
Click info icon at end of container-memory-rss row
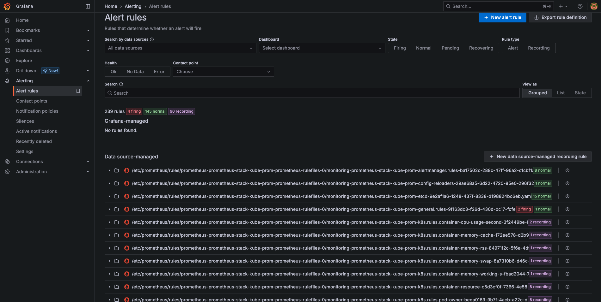click(567, 248)
